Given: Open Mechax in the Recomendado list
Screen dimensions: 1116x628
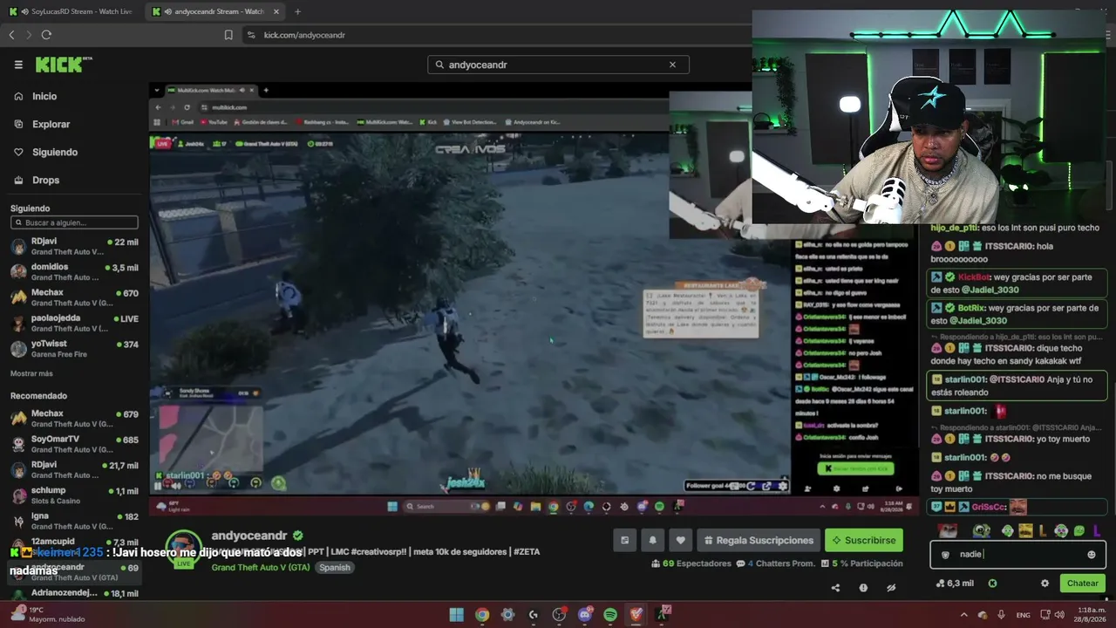Looking at the screenshot, I should coord(74,420).
